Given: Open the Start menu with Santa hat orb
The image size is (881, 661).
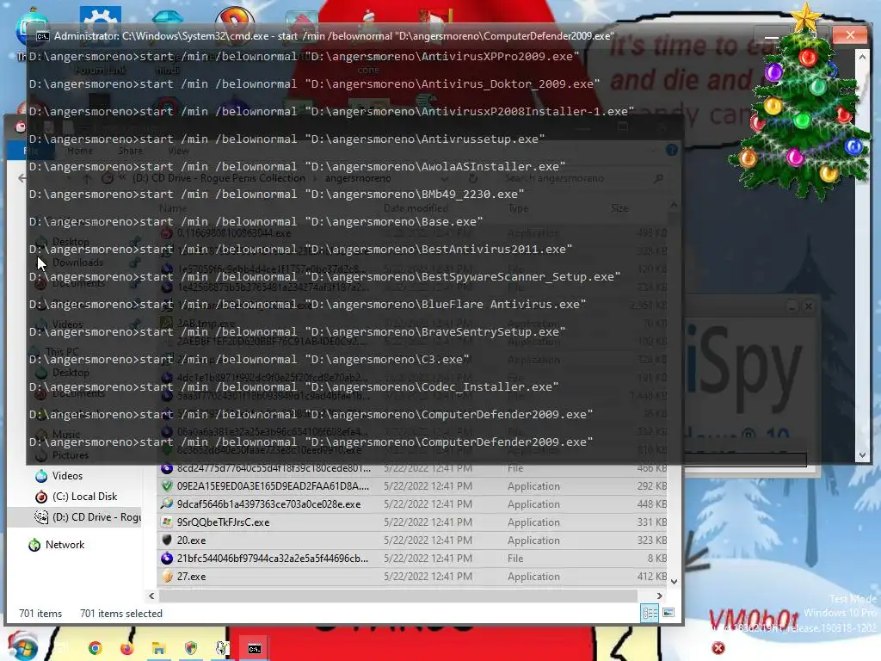Looking at the screenshot, I should point(22,646).
